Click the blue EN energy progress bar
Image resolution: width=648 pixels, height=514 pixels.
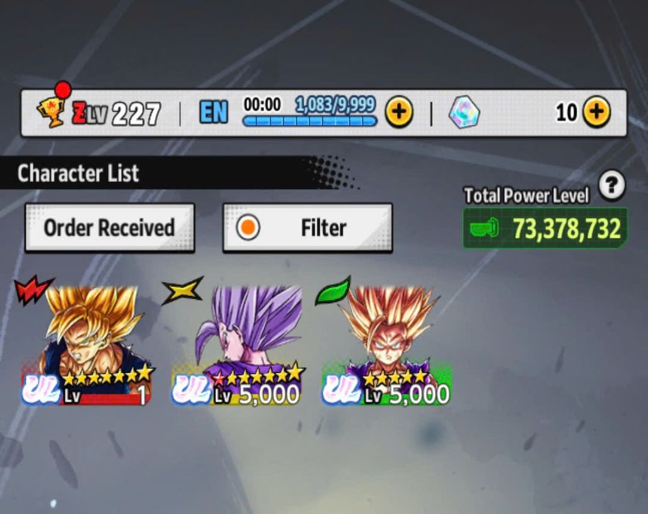(310, 121)
